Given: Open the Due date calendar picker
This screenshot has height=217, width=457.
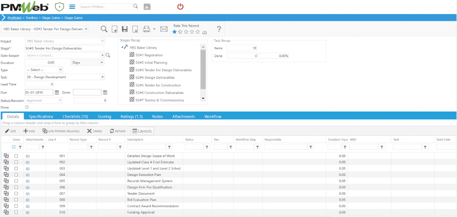Looking at the screenshot, I should 57,92.
